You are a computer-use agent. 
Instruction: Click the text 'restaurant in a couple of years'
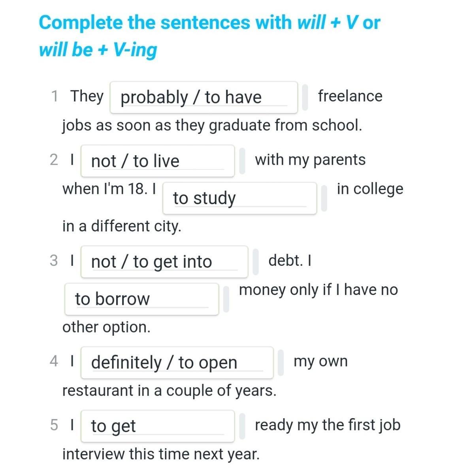169,391
